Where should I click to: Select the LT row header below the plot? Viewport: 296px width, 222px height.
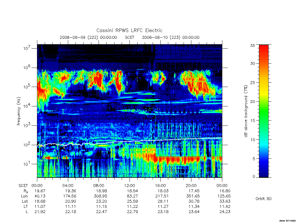(26, 206)
